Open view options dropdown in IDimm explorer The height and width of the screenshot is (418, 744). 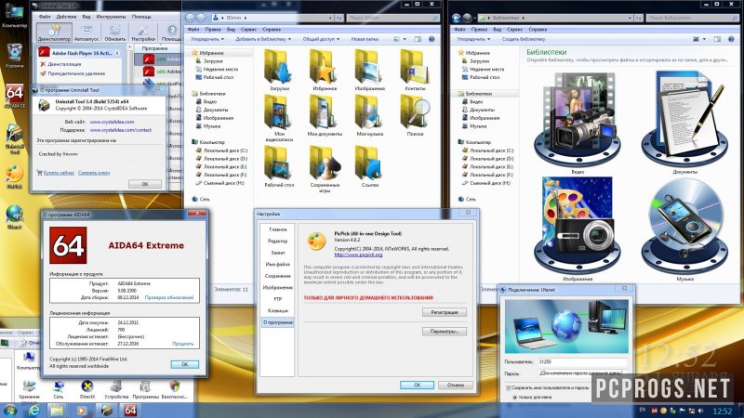tap(405, 39)
